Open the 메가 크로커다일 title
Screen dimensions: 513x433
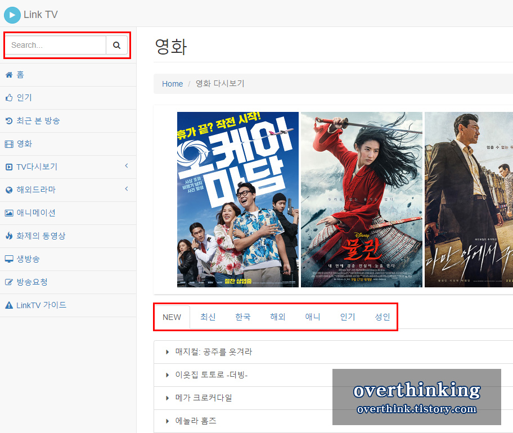pyautogui.click(x=204, y=398)
